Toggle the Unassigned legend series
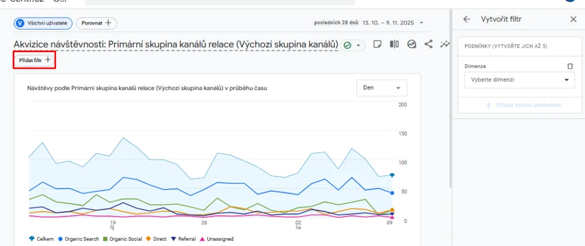The width and height of the screenshot is (585, 246). (x=217, y=239)
